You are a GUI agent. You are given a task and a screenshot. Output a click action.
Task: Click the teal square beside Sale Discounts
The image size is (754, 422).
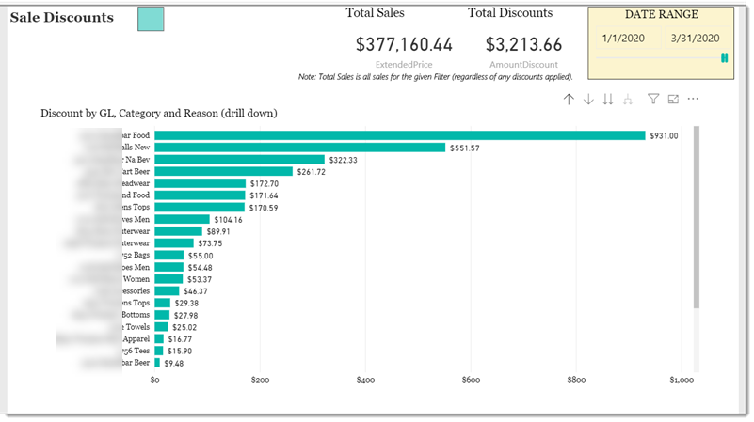tap(151, 19)
